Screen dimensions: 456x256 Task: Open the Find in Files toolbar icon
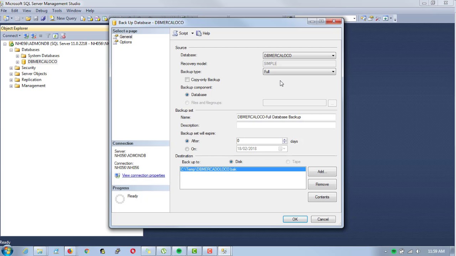363,18
